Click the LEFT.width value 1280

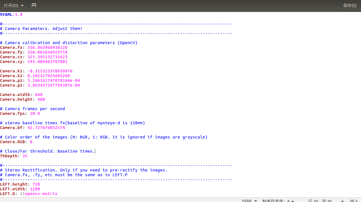coord(35,189)
